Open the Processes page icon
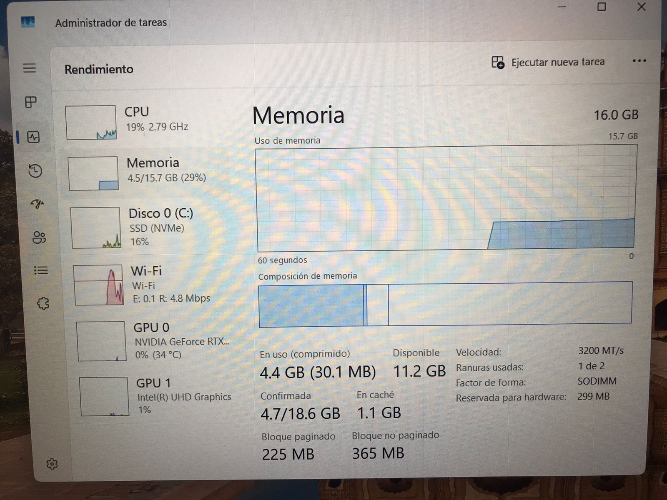This screenshot has height=500, width=667. click(31, 102)
